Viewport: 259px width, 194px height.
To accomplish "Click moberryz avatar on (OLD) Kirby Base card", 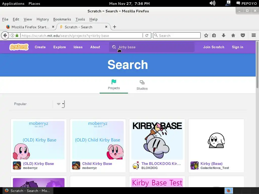I will pos(17,165).
